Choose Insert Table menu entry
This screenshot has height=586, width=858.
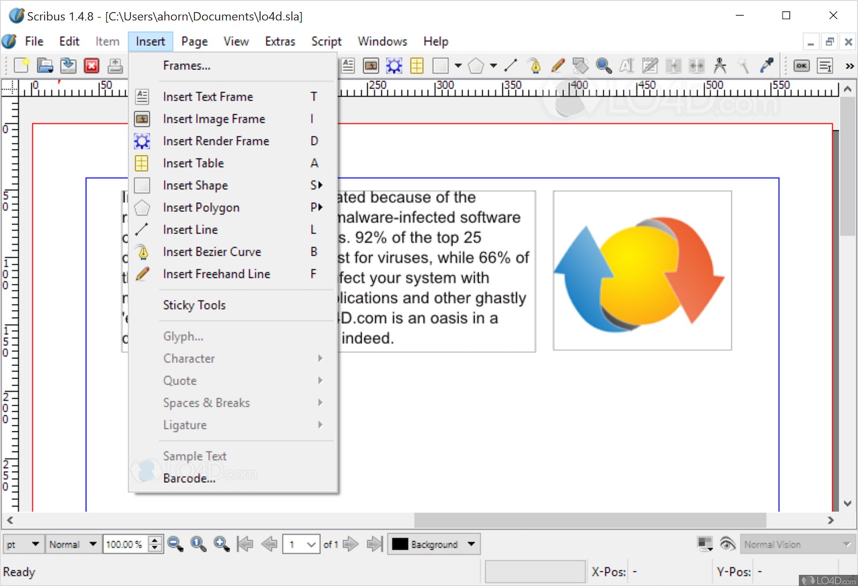(233, 163)
